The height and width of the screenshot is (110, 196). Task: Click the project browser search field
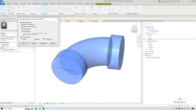click(x=170, y=24)
